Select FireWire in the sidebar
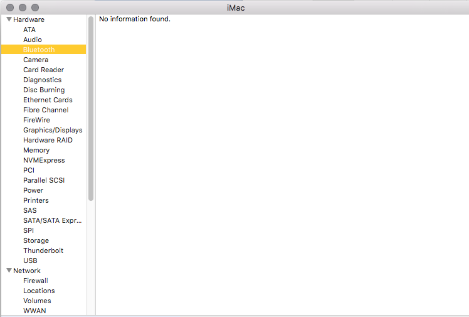The width and height of the screenshot is (469, 317). pyautogui.click(x=36, y=120)
